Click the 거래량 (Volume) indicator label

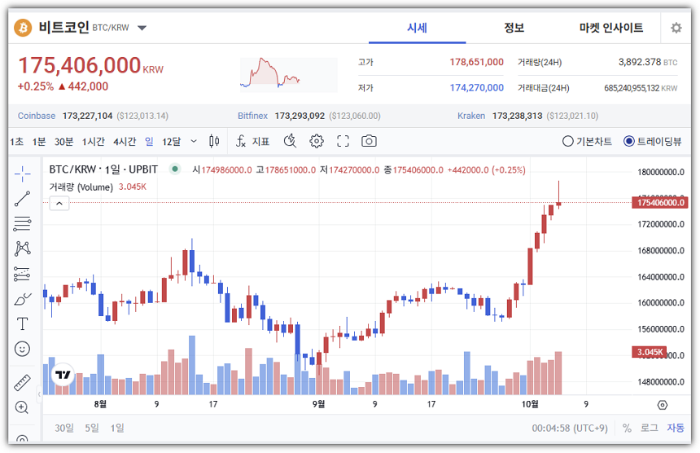pos(81,187)
